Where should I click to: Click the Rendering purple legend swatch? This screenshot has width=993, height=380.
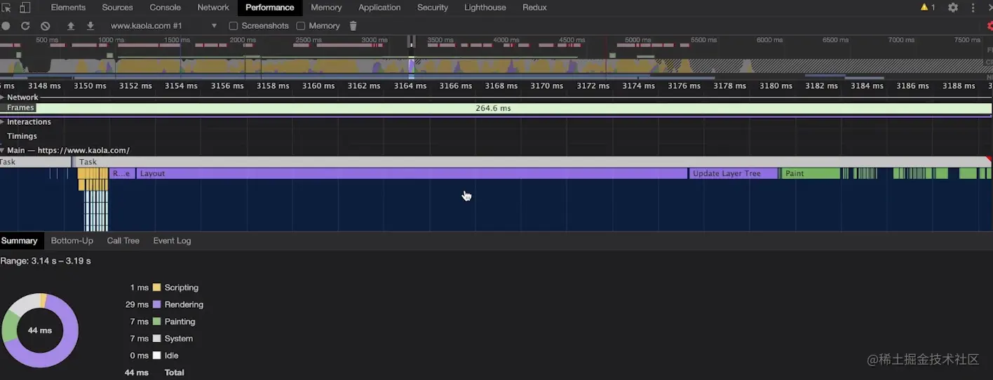pyautogui.click(x=157, y=304)
